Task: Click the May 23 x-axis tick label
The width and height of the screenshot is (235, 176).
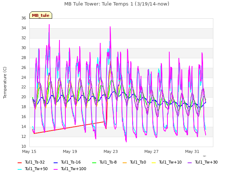Action: click(111, 151)
